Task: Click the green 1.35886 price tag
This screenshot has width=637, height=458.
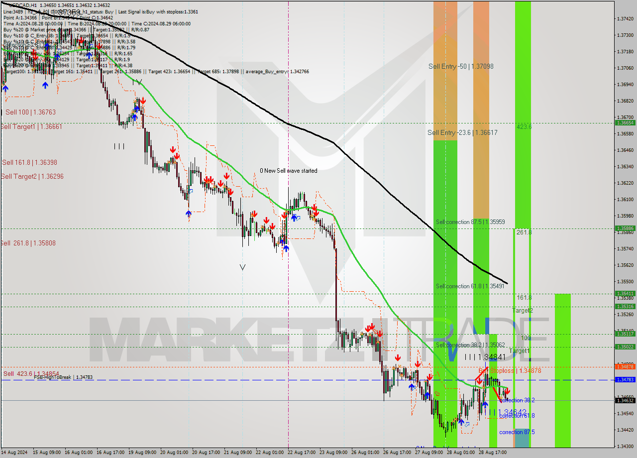Action: (x=625, y=229)
